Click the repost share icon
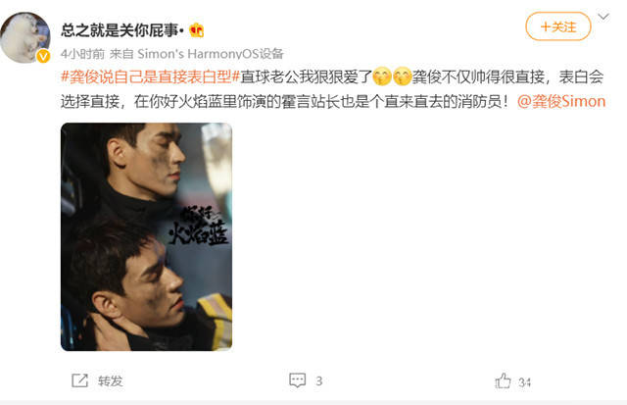The width and height of the screenshot is (627, 405). click(x=79, y=380)
